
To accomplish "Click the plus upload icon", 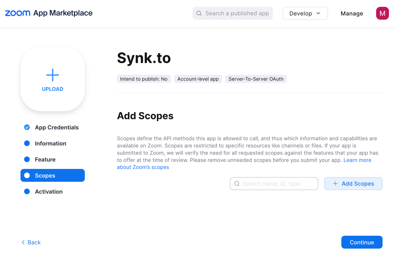I will (53, 75).
